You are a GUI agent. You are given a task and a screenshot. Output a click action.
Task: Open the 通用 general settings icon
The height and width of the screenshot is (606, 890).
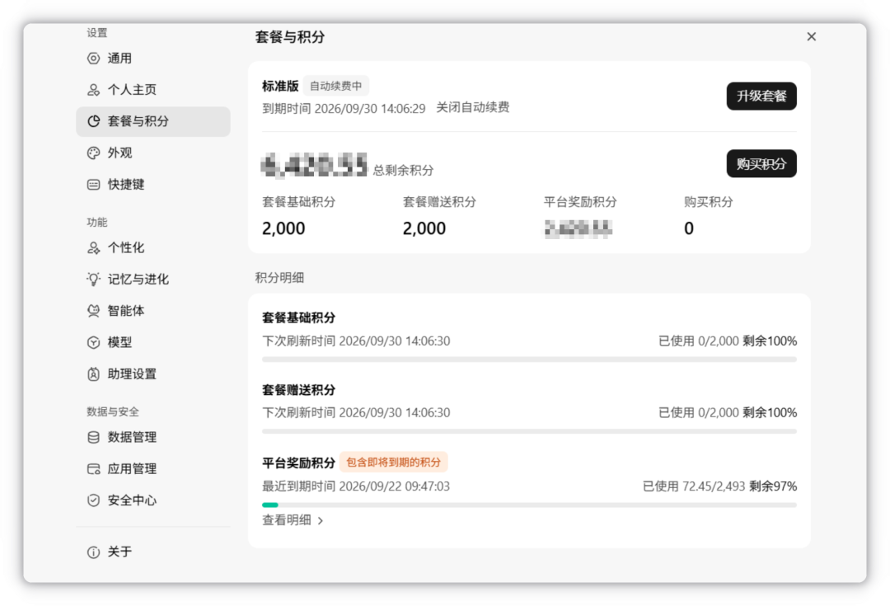pyautogui.click(x=93, y=59)
